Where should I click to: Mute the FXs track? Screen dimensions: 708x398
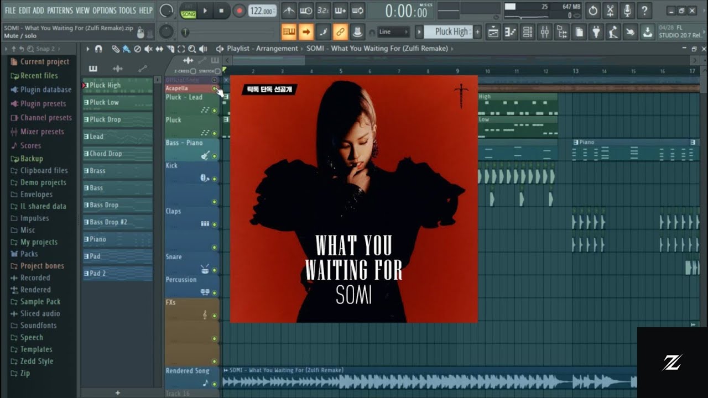215,316
